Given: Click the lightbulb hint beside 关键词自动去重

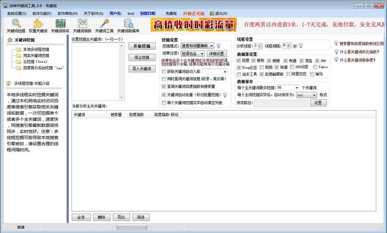Looking at the screenshot, I should (x=225, y=94).
